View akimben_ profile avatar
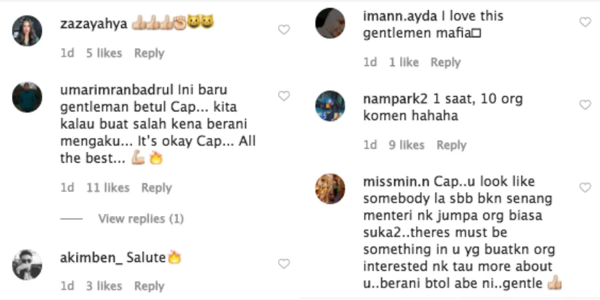The width and height of the screenshot is (600, 300). 27,265
